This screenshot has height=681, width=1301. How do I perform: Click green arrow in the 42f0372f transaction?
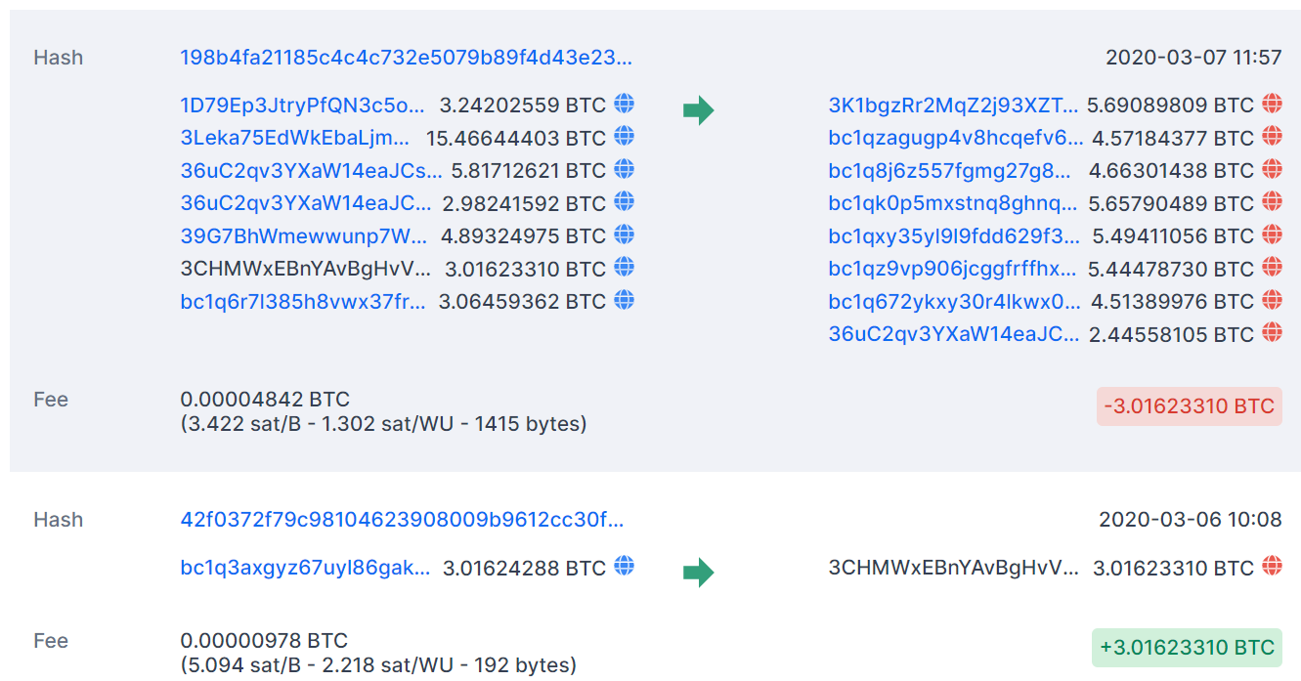coord(698,573)
